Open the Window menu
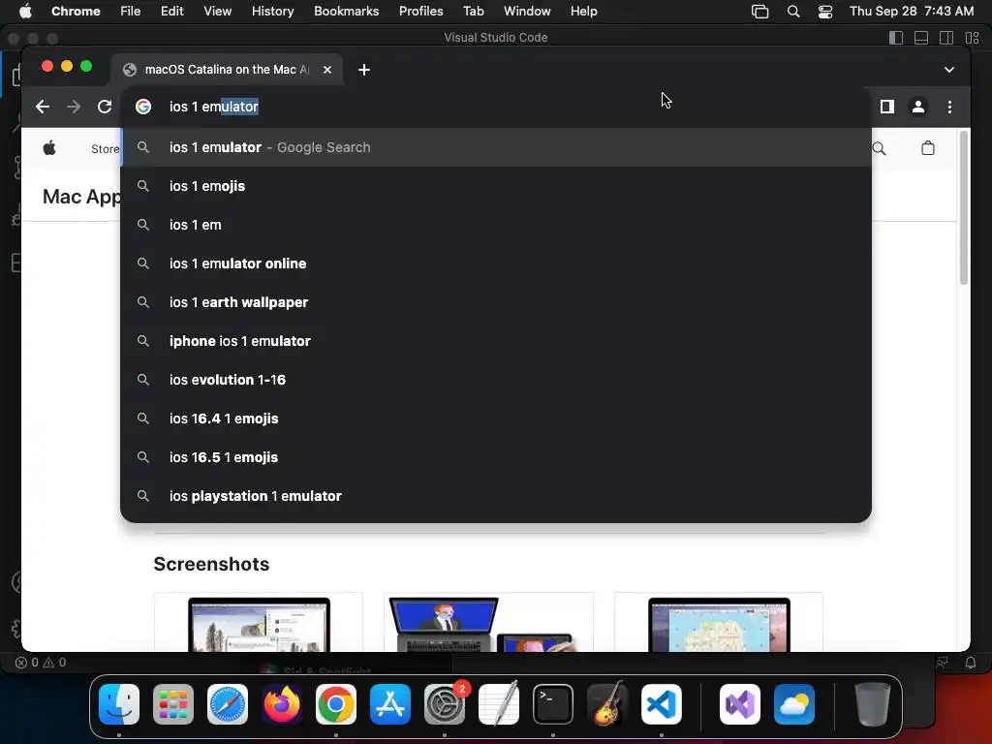The height and width of the screenshot is (744, 992). coord(527,12)
